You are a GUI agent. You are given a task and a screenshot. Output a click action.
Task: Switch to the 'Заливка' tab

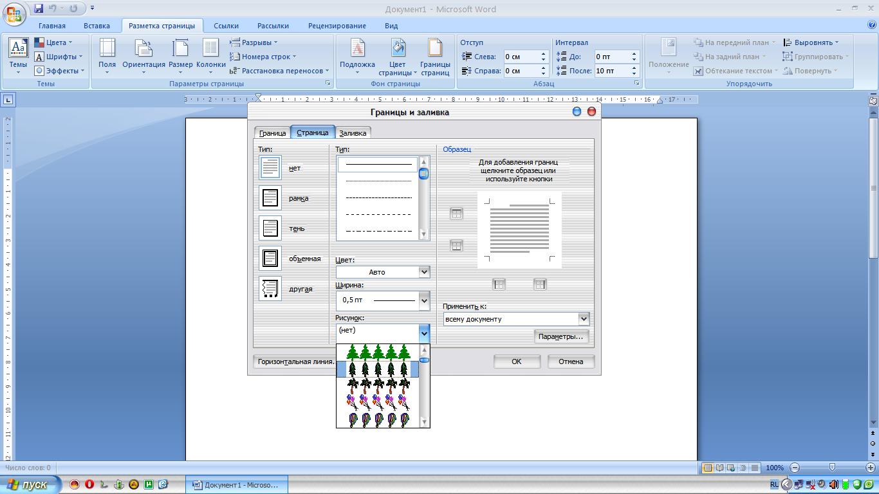[x=353, y=133]
